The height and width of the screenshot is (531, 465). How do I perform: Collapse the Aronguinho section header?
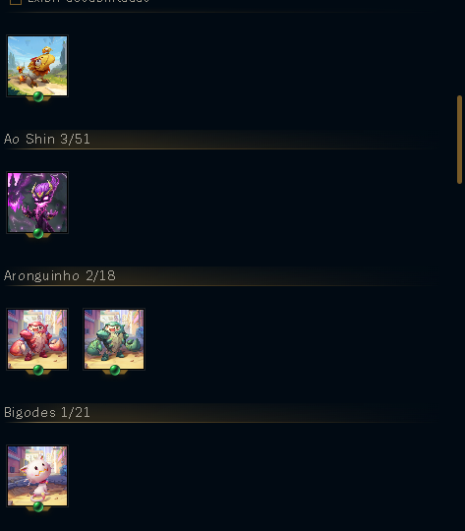pos(218,276)
